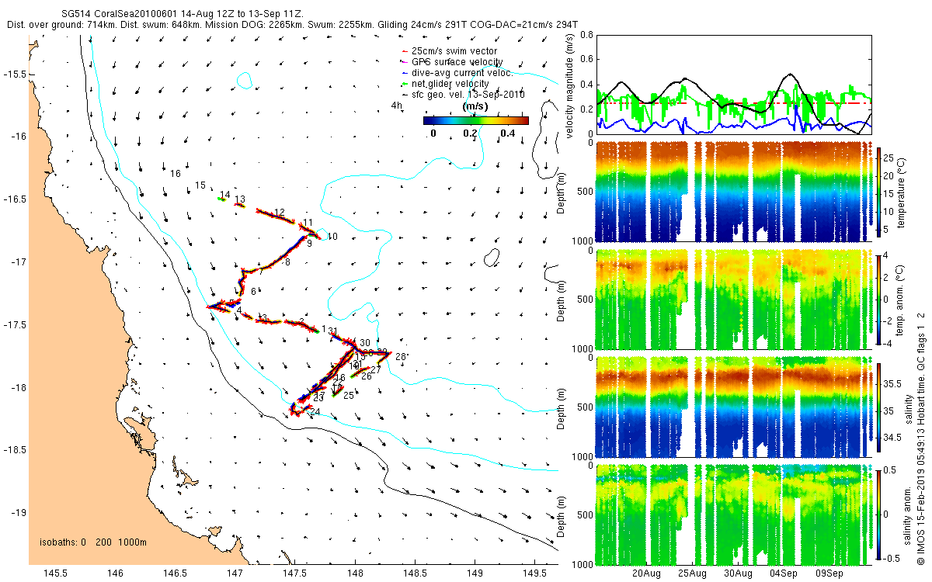Viewport: 932px width, 582px height.
Task: Click the '25Aug' date tick label
Action: tap(692, 574)
